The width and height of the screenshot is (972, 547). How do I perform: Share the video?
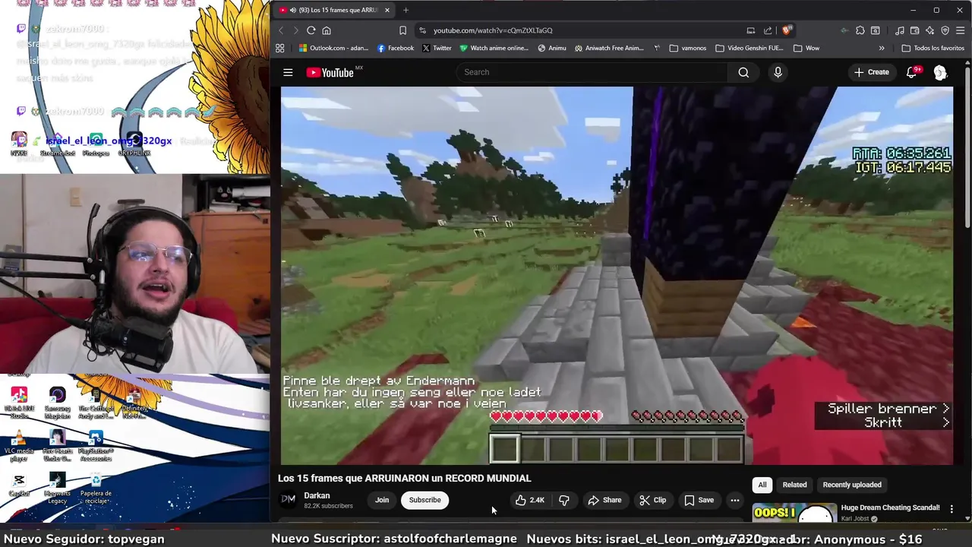coord(604,500)
